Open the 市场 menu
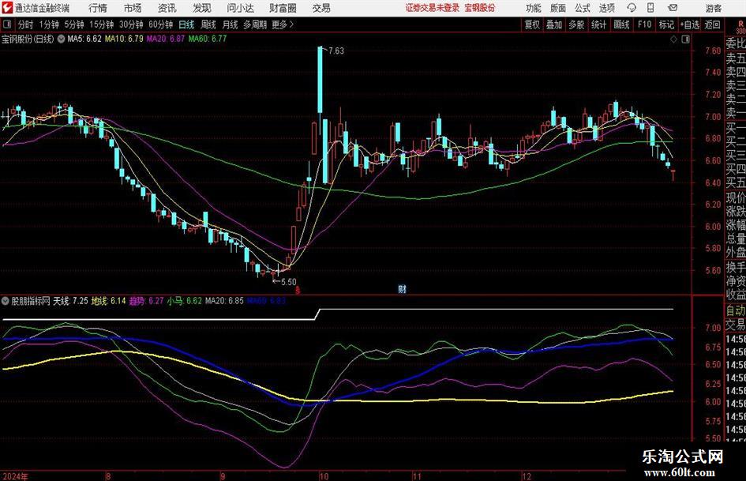The width and height of the screenshot is (746, 481). (133, 8)
